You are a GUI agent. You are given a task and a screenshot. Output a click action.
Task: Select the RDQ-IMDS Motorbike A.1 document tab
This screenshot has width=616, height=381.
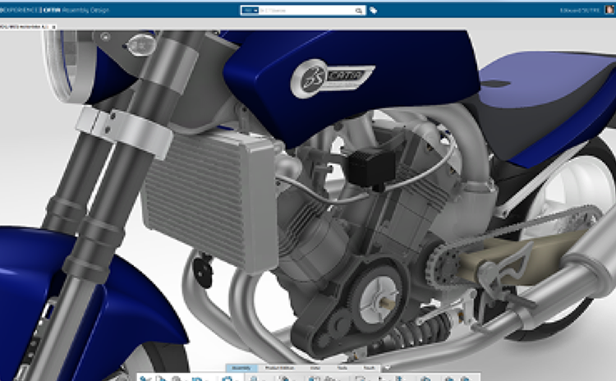[25, 26]
